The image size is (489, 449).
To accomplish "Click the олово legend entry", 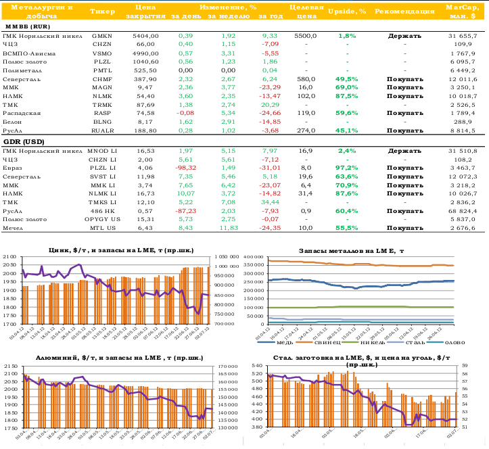I will [x=446, y=342].
